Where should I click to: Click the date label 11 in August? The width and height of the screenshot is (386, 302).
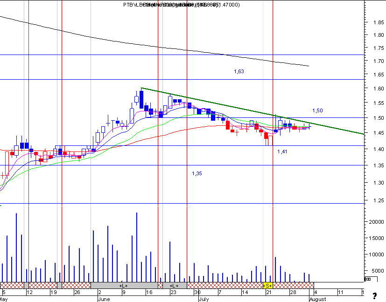(x=340, y=292)
